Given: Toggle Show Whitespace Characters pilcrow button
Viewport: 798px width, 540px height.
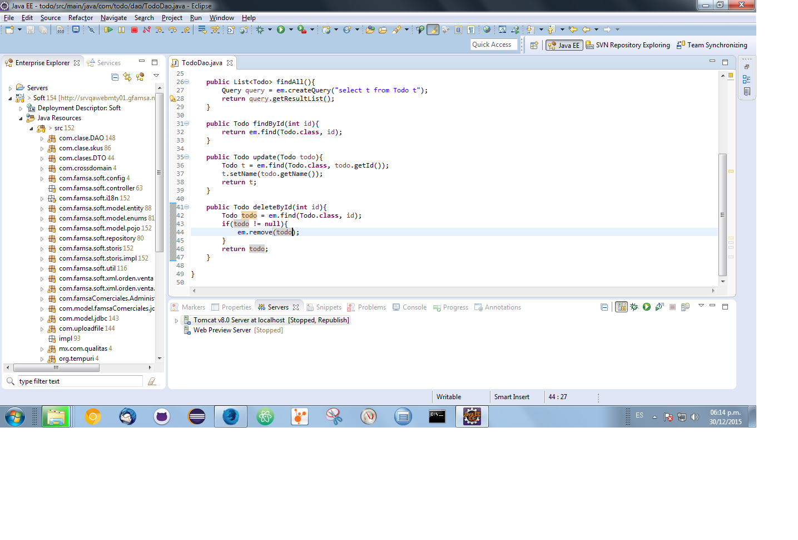Looking at the screenshot, I should [x=471, y=30].
